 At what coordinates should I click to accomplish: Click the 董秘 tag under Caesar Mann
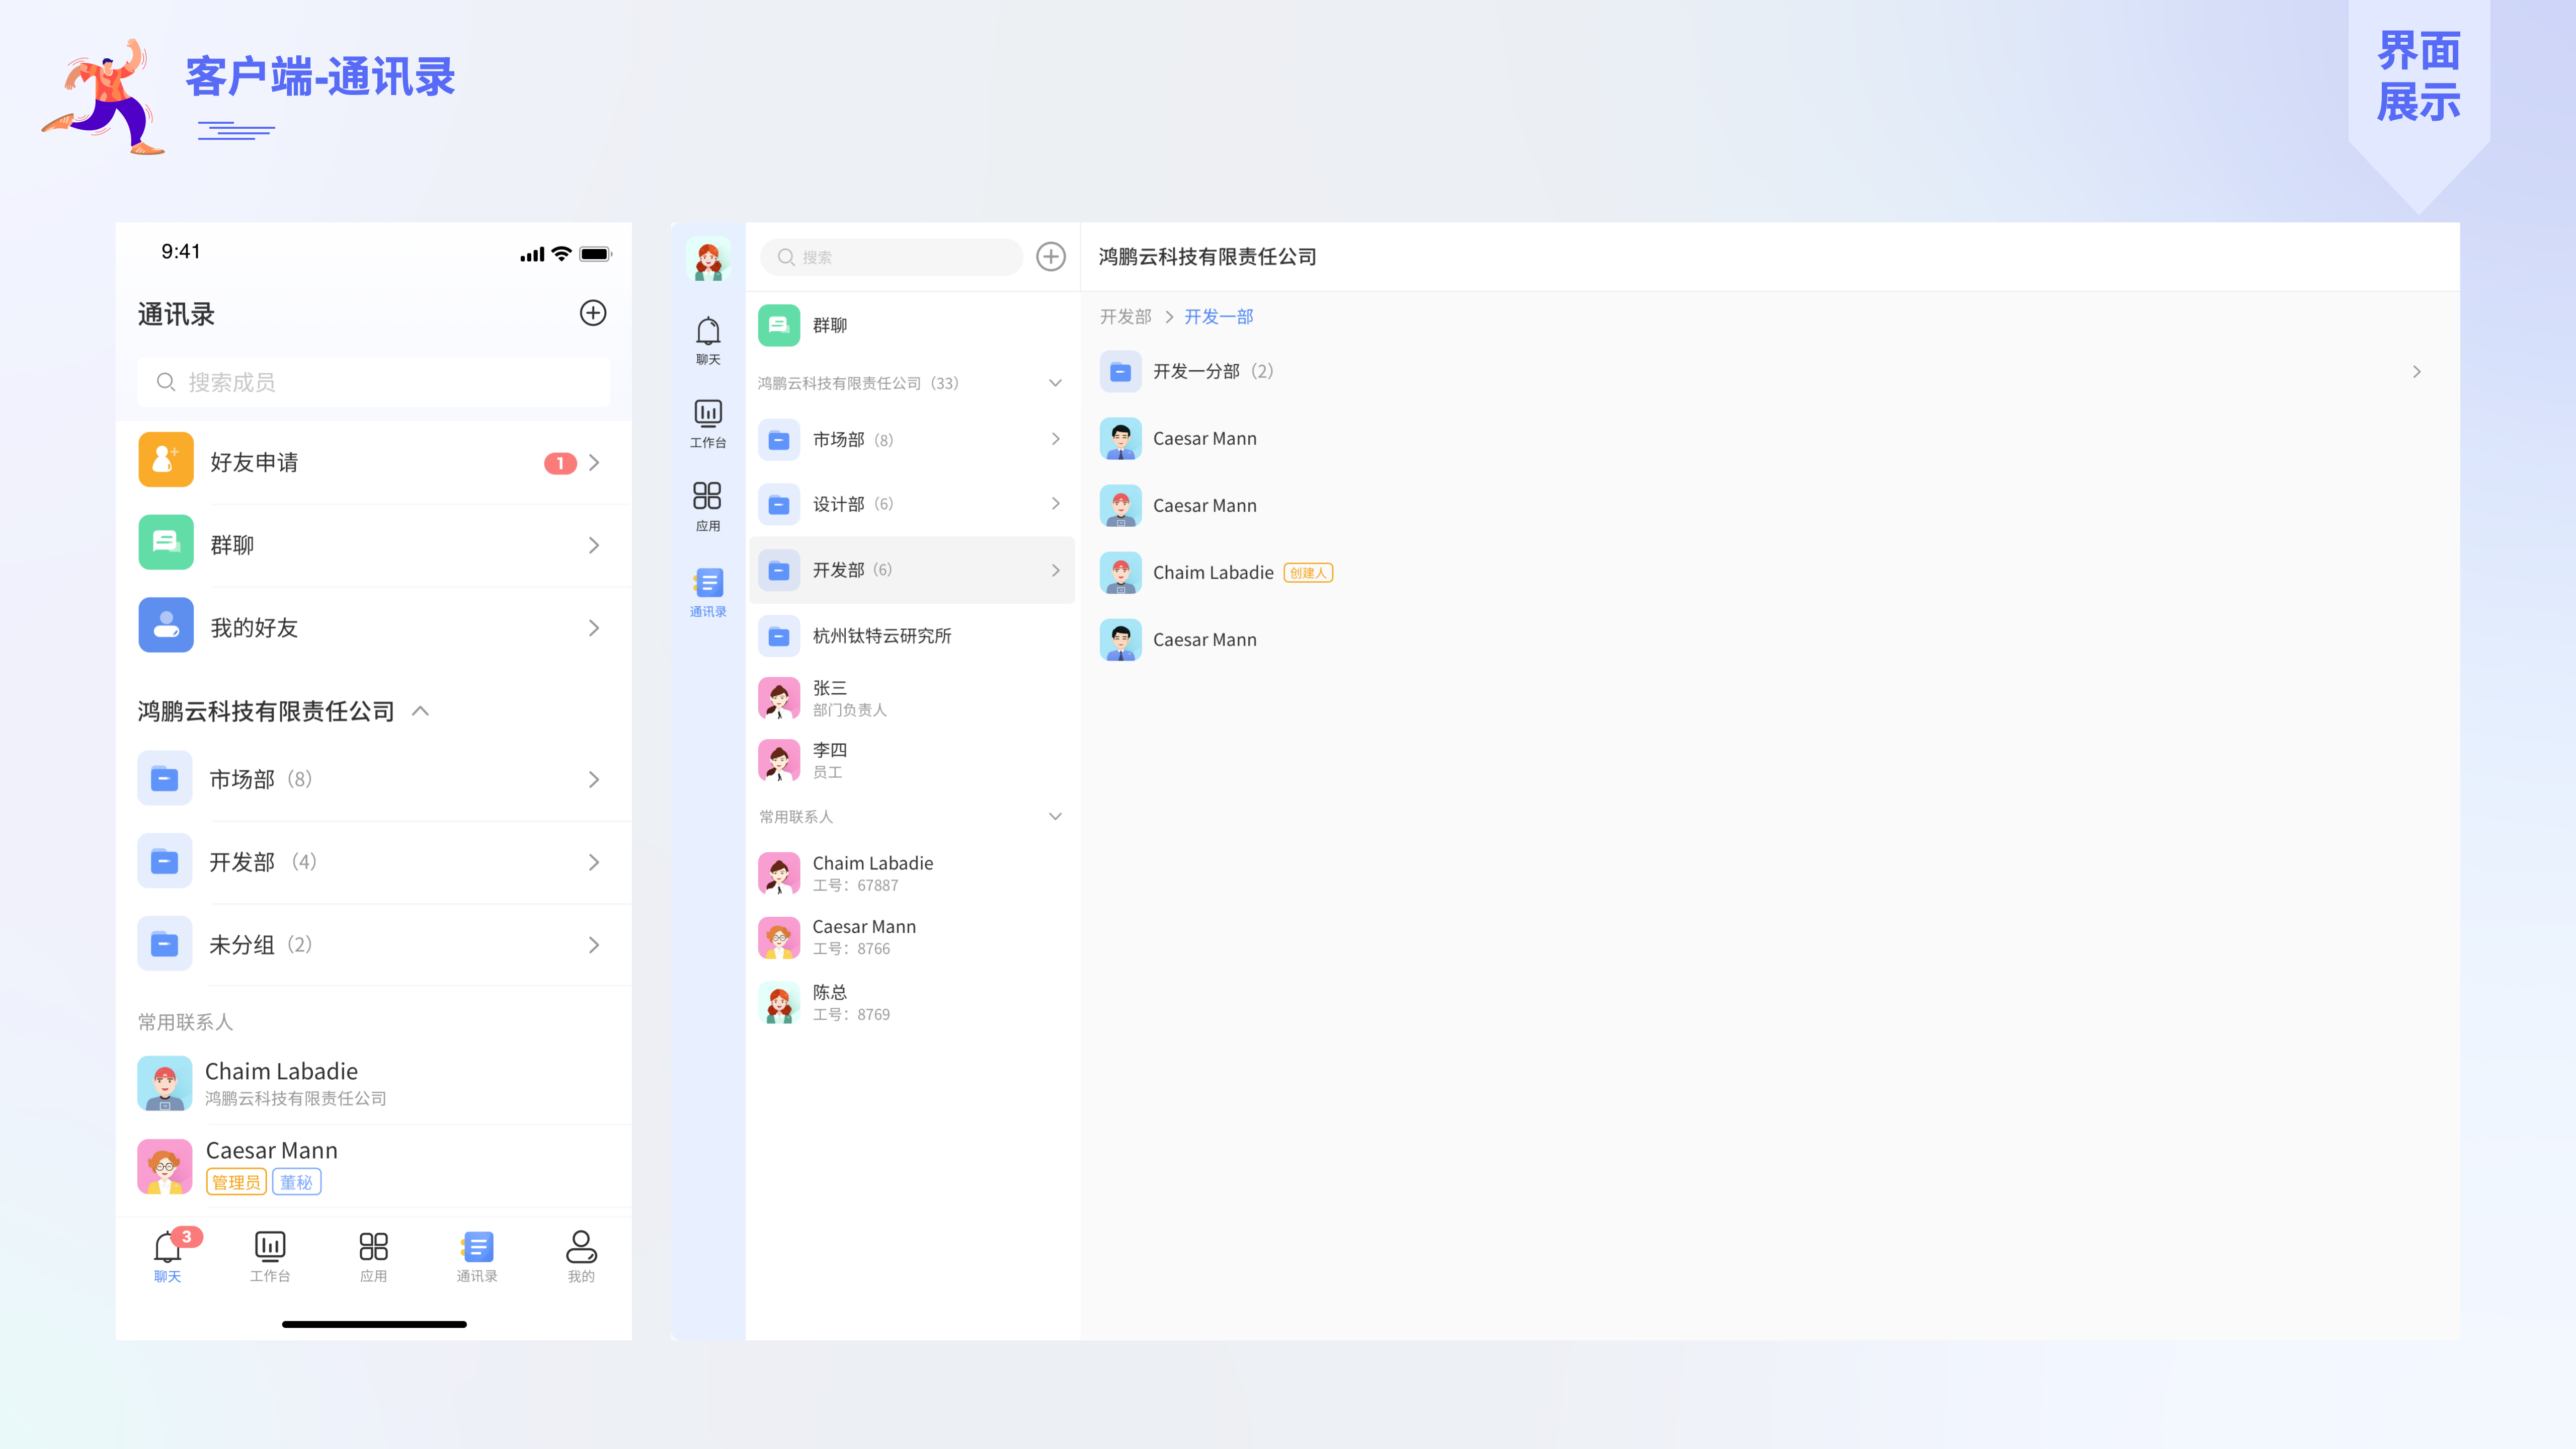(296, 1182)
